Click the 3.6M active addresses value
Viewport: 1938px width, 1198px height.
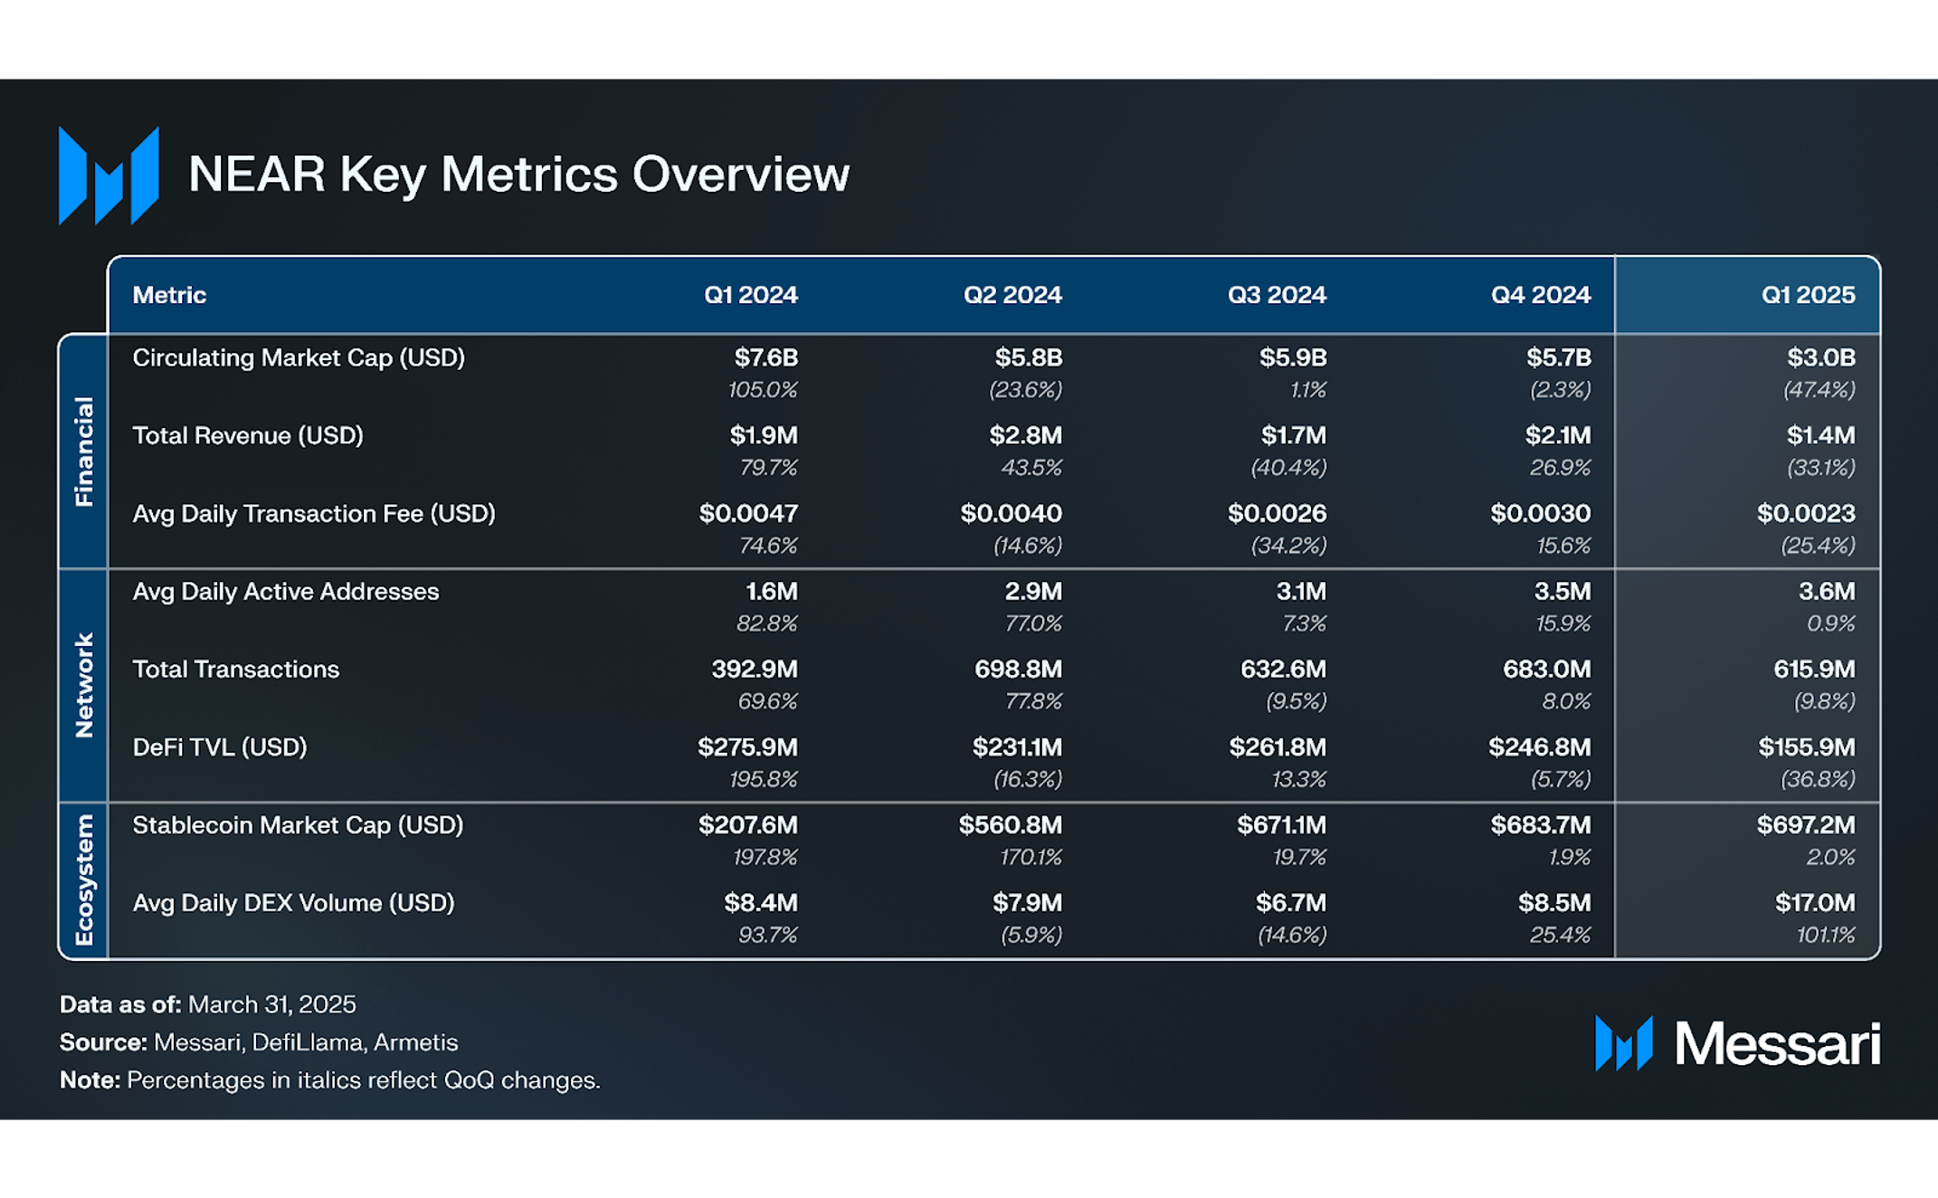point(1827,591)
